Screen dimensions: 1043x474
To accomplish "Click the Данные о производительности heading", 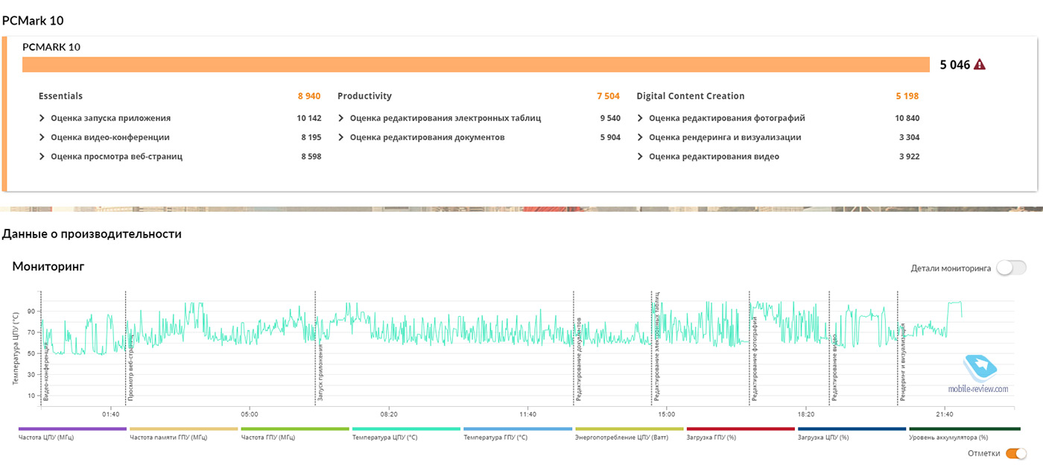I will coord(92,234).
